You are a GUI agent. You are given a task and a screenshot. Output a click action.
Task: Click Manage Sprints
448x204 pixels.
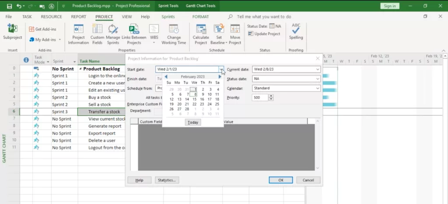(x=113, y=34)
